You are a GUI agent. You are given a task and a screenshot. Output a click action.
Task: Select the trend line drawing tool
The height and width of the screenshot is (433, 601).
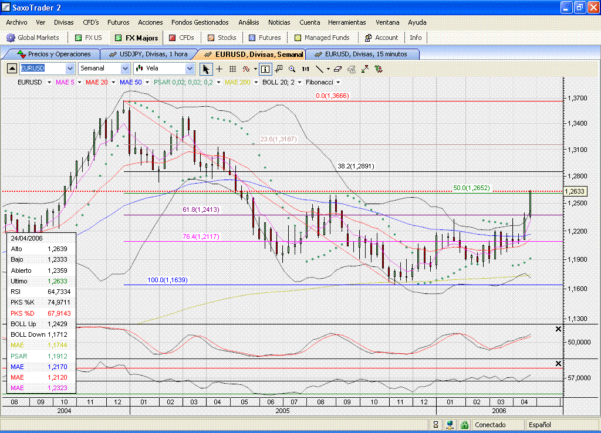(319, 69)
